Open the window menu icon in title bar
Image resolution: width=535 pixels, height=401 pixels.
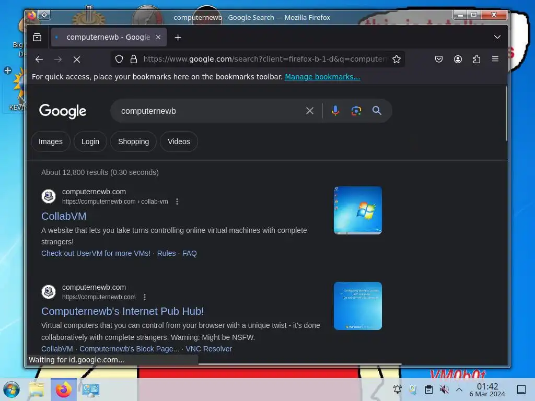(x=31, y=15)
